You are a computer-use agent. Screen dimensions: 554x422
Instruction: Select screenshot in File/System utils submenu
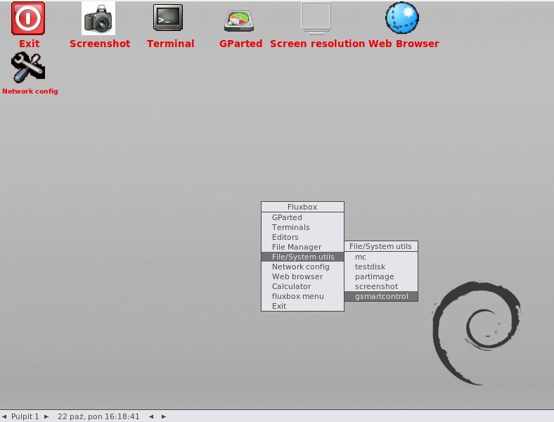point(381,287)
